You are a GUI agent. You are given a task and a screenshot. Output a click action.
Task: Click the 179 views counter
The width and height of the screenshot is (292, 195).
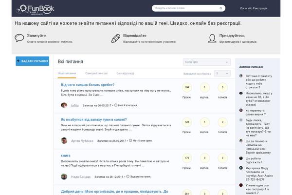187,158
